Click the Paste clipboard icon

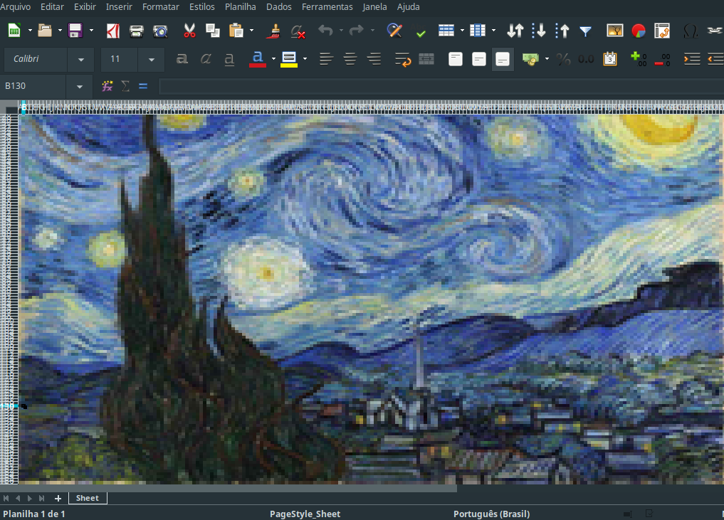click(x=236, y=31)
